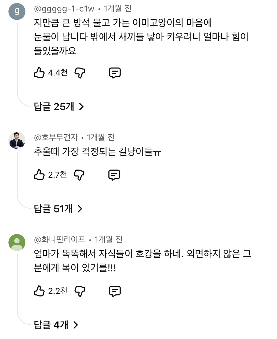Reply to the @화니핀라이프 comment
Screen dimensions: 277x339
coord(115,291)
